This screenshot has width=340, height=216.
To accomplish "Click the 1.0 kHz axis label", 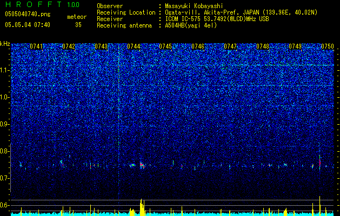I will coord(5,97).
